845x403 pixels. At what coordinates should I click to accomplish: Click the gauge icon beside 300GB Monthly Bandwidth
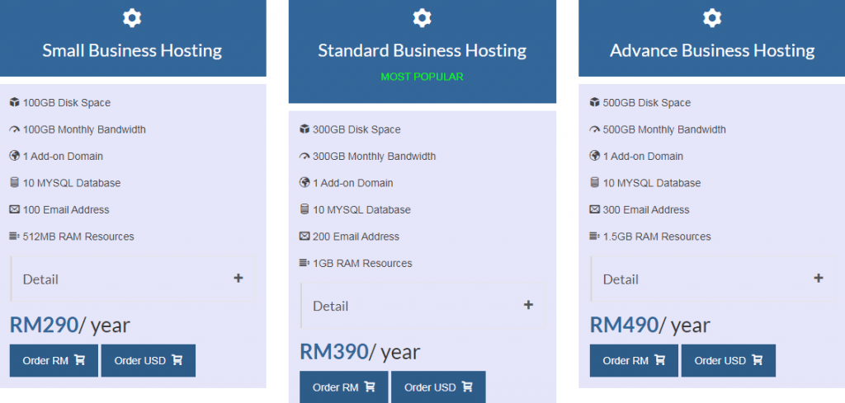304,157
